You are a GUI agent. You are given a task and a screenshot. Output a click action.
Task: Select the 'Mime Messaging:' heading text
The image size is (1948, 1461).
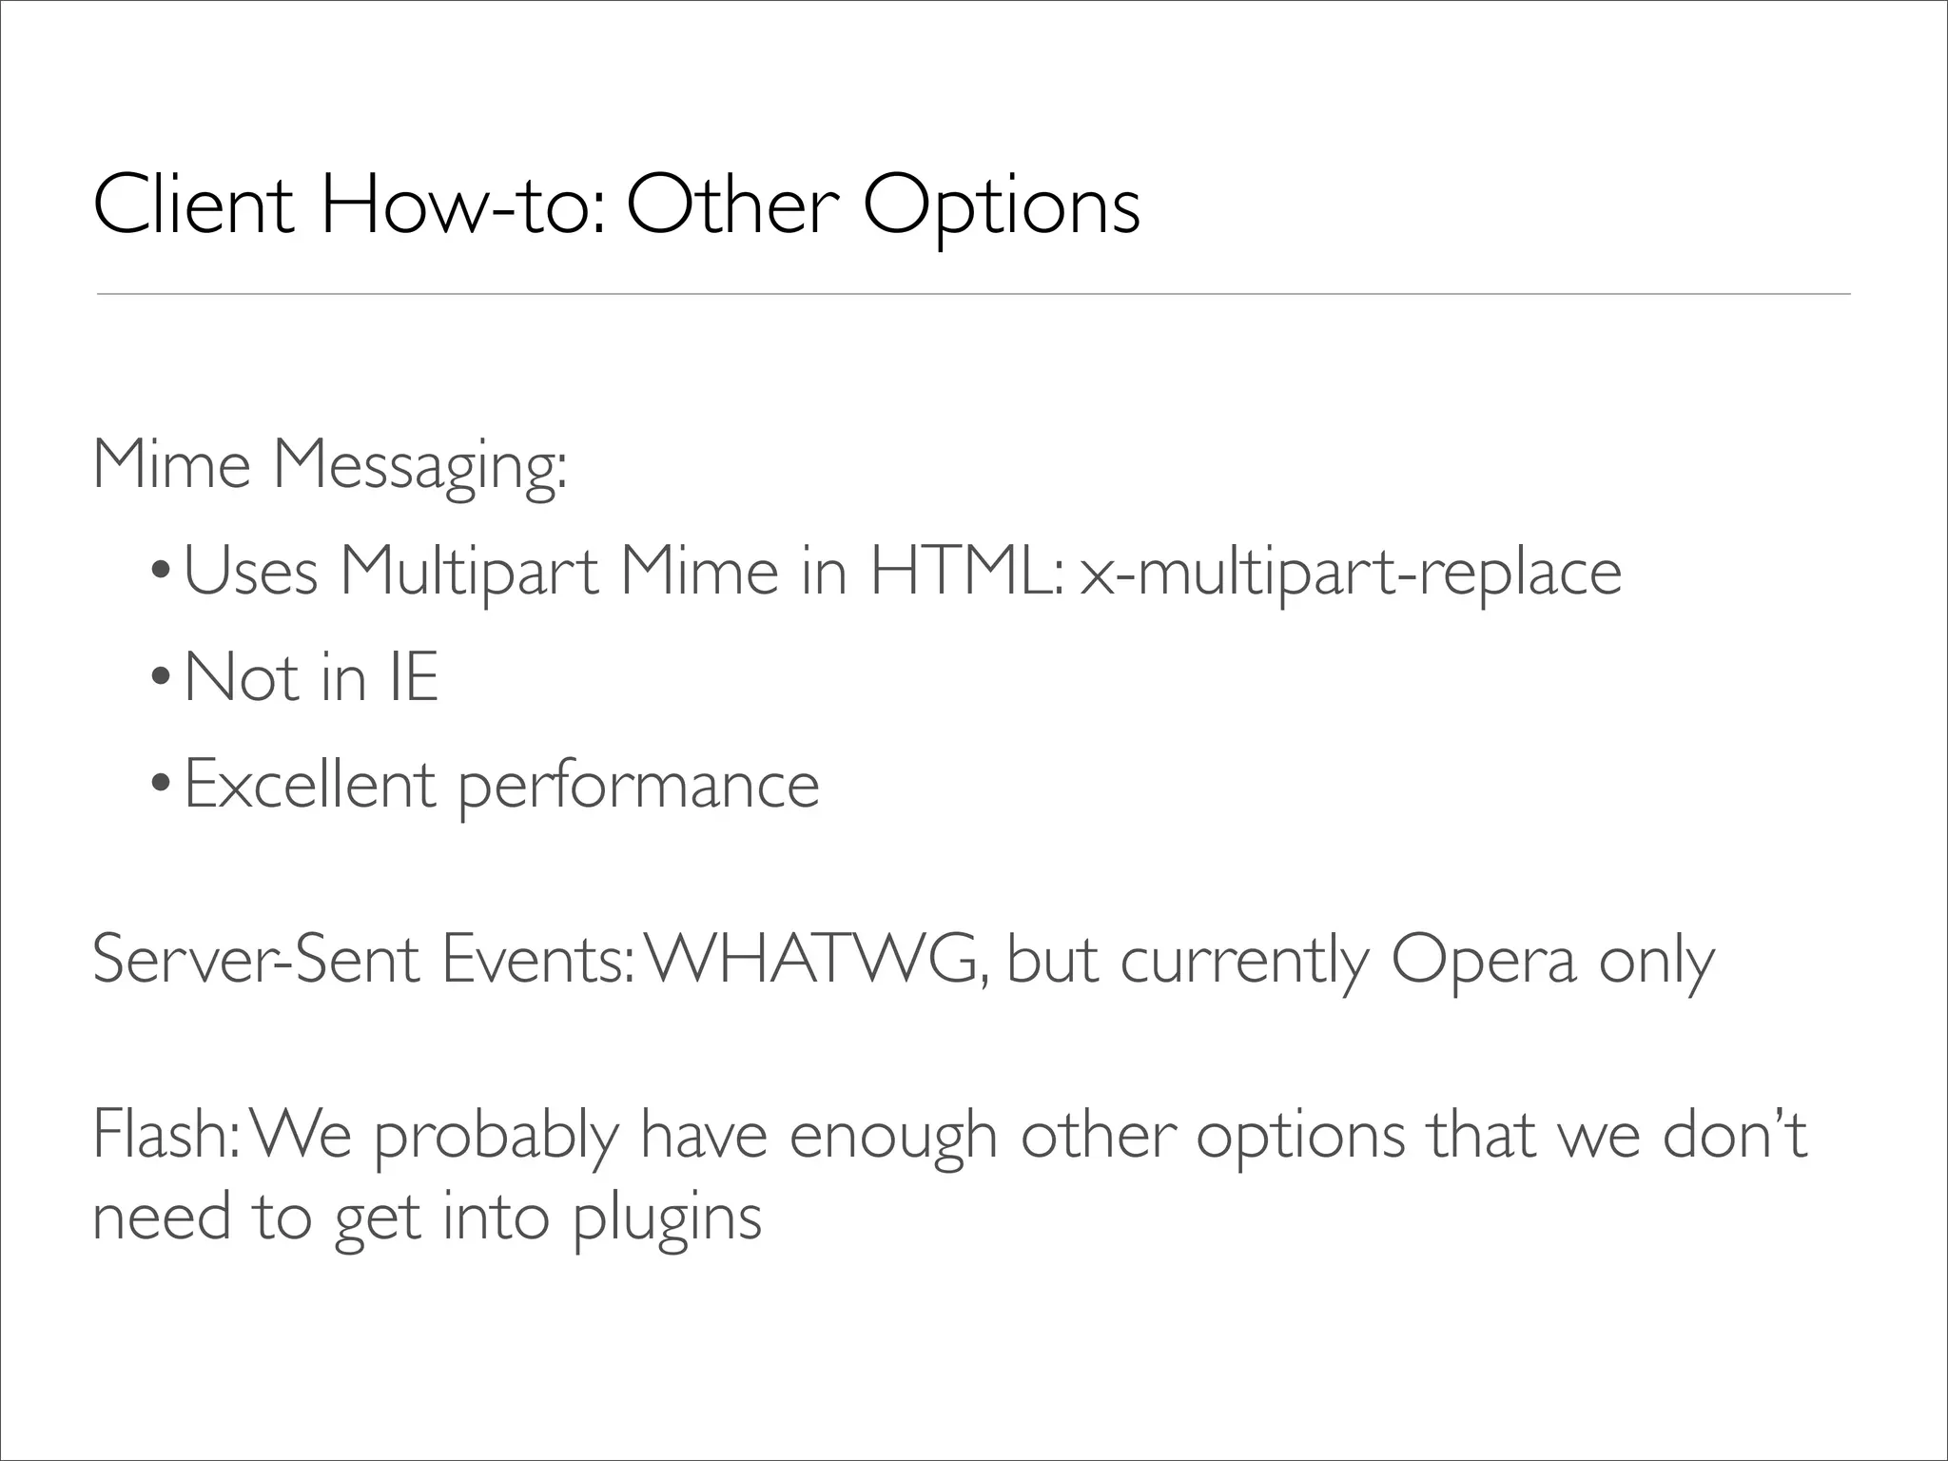pos(329,466)
